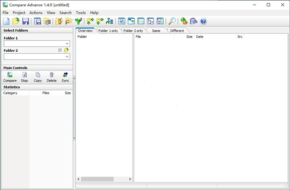Click the folder with documents toolbar icon

[47, 21]
